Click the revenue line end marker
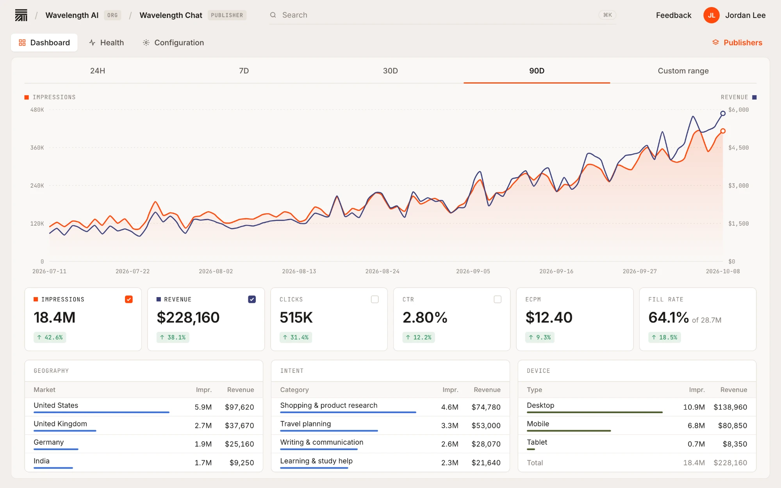This screenshot has height=488, width=781. (x=723, y=113)
